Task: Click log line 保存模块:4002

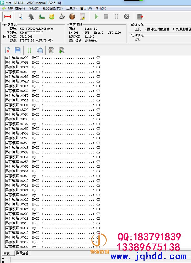Action: [x=52, y=133]
